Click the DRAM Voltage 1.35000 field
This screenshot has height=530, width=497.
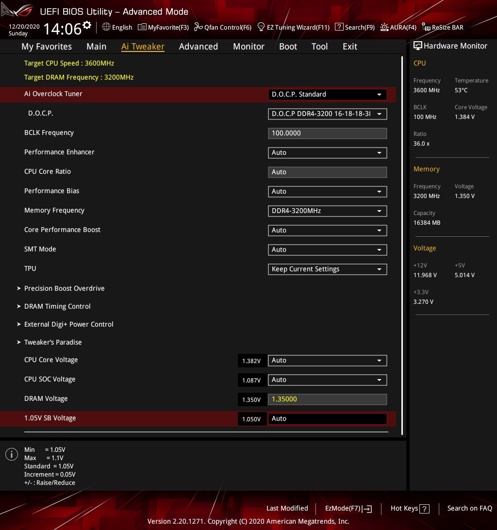pyautogui.click(x=327, y=399)
